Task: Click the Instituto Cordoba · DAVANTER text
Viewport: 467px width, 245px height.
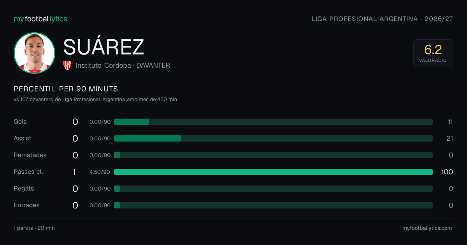Action: (x=123, y=65)
